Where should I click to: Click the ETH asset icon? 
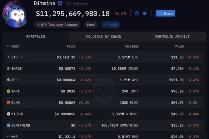(9, 57)
